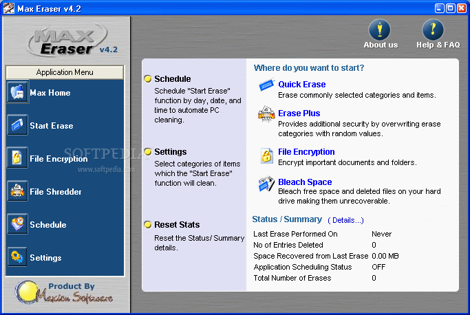Close the Max Eraser window

462,8
